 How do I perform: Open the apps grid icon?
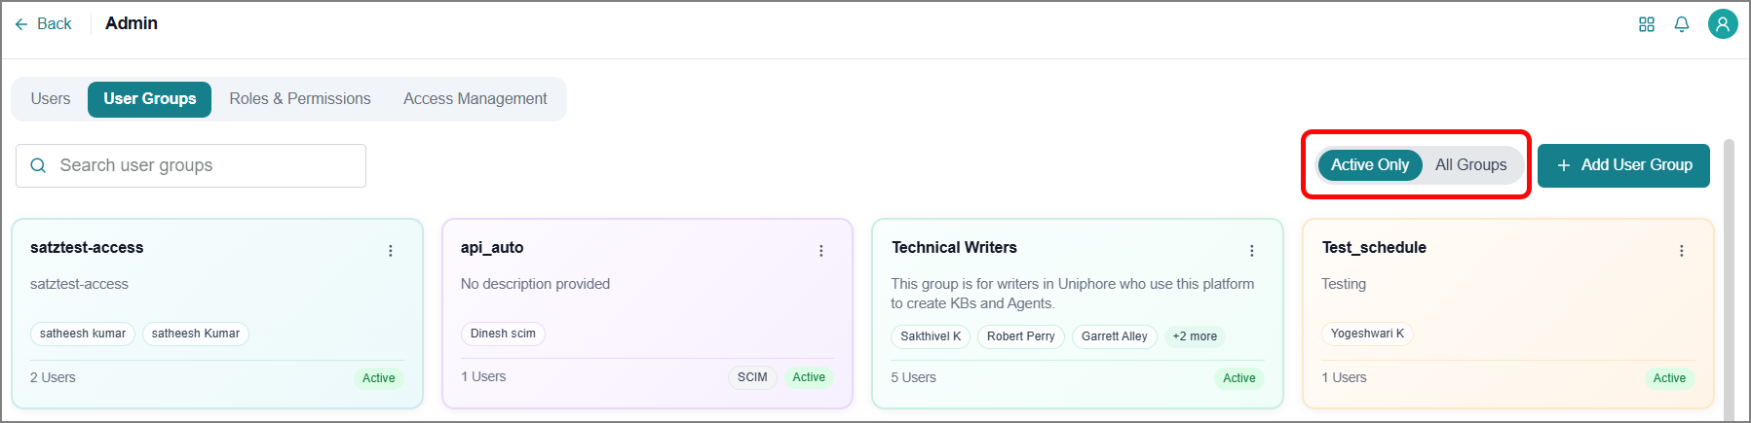point(1647,24)
